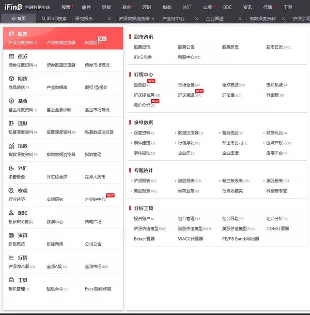Expand the 事件速览 EO arrow

pyautogui.click(x=131, y=143)
